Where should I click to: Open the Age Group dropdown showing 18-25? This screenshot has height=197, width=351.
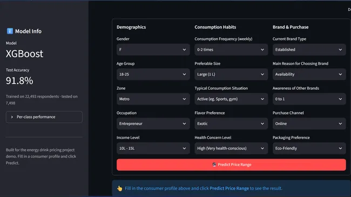(153, 74)
